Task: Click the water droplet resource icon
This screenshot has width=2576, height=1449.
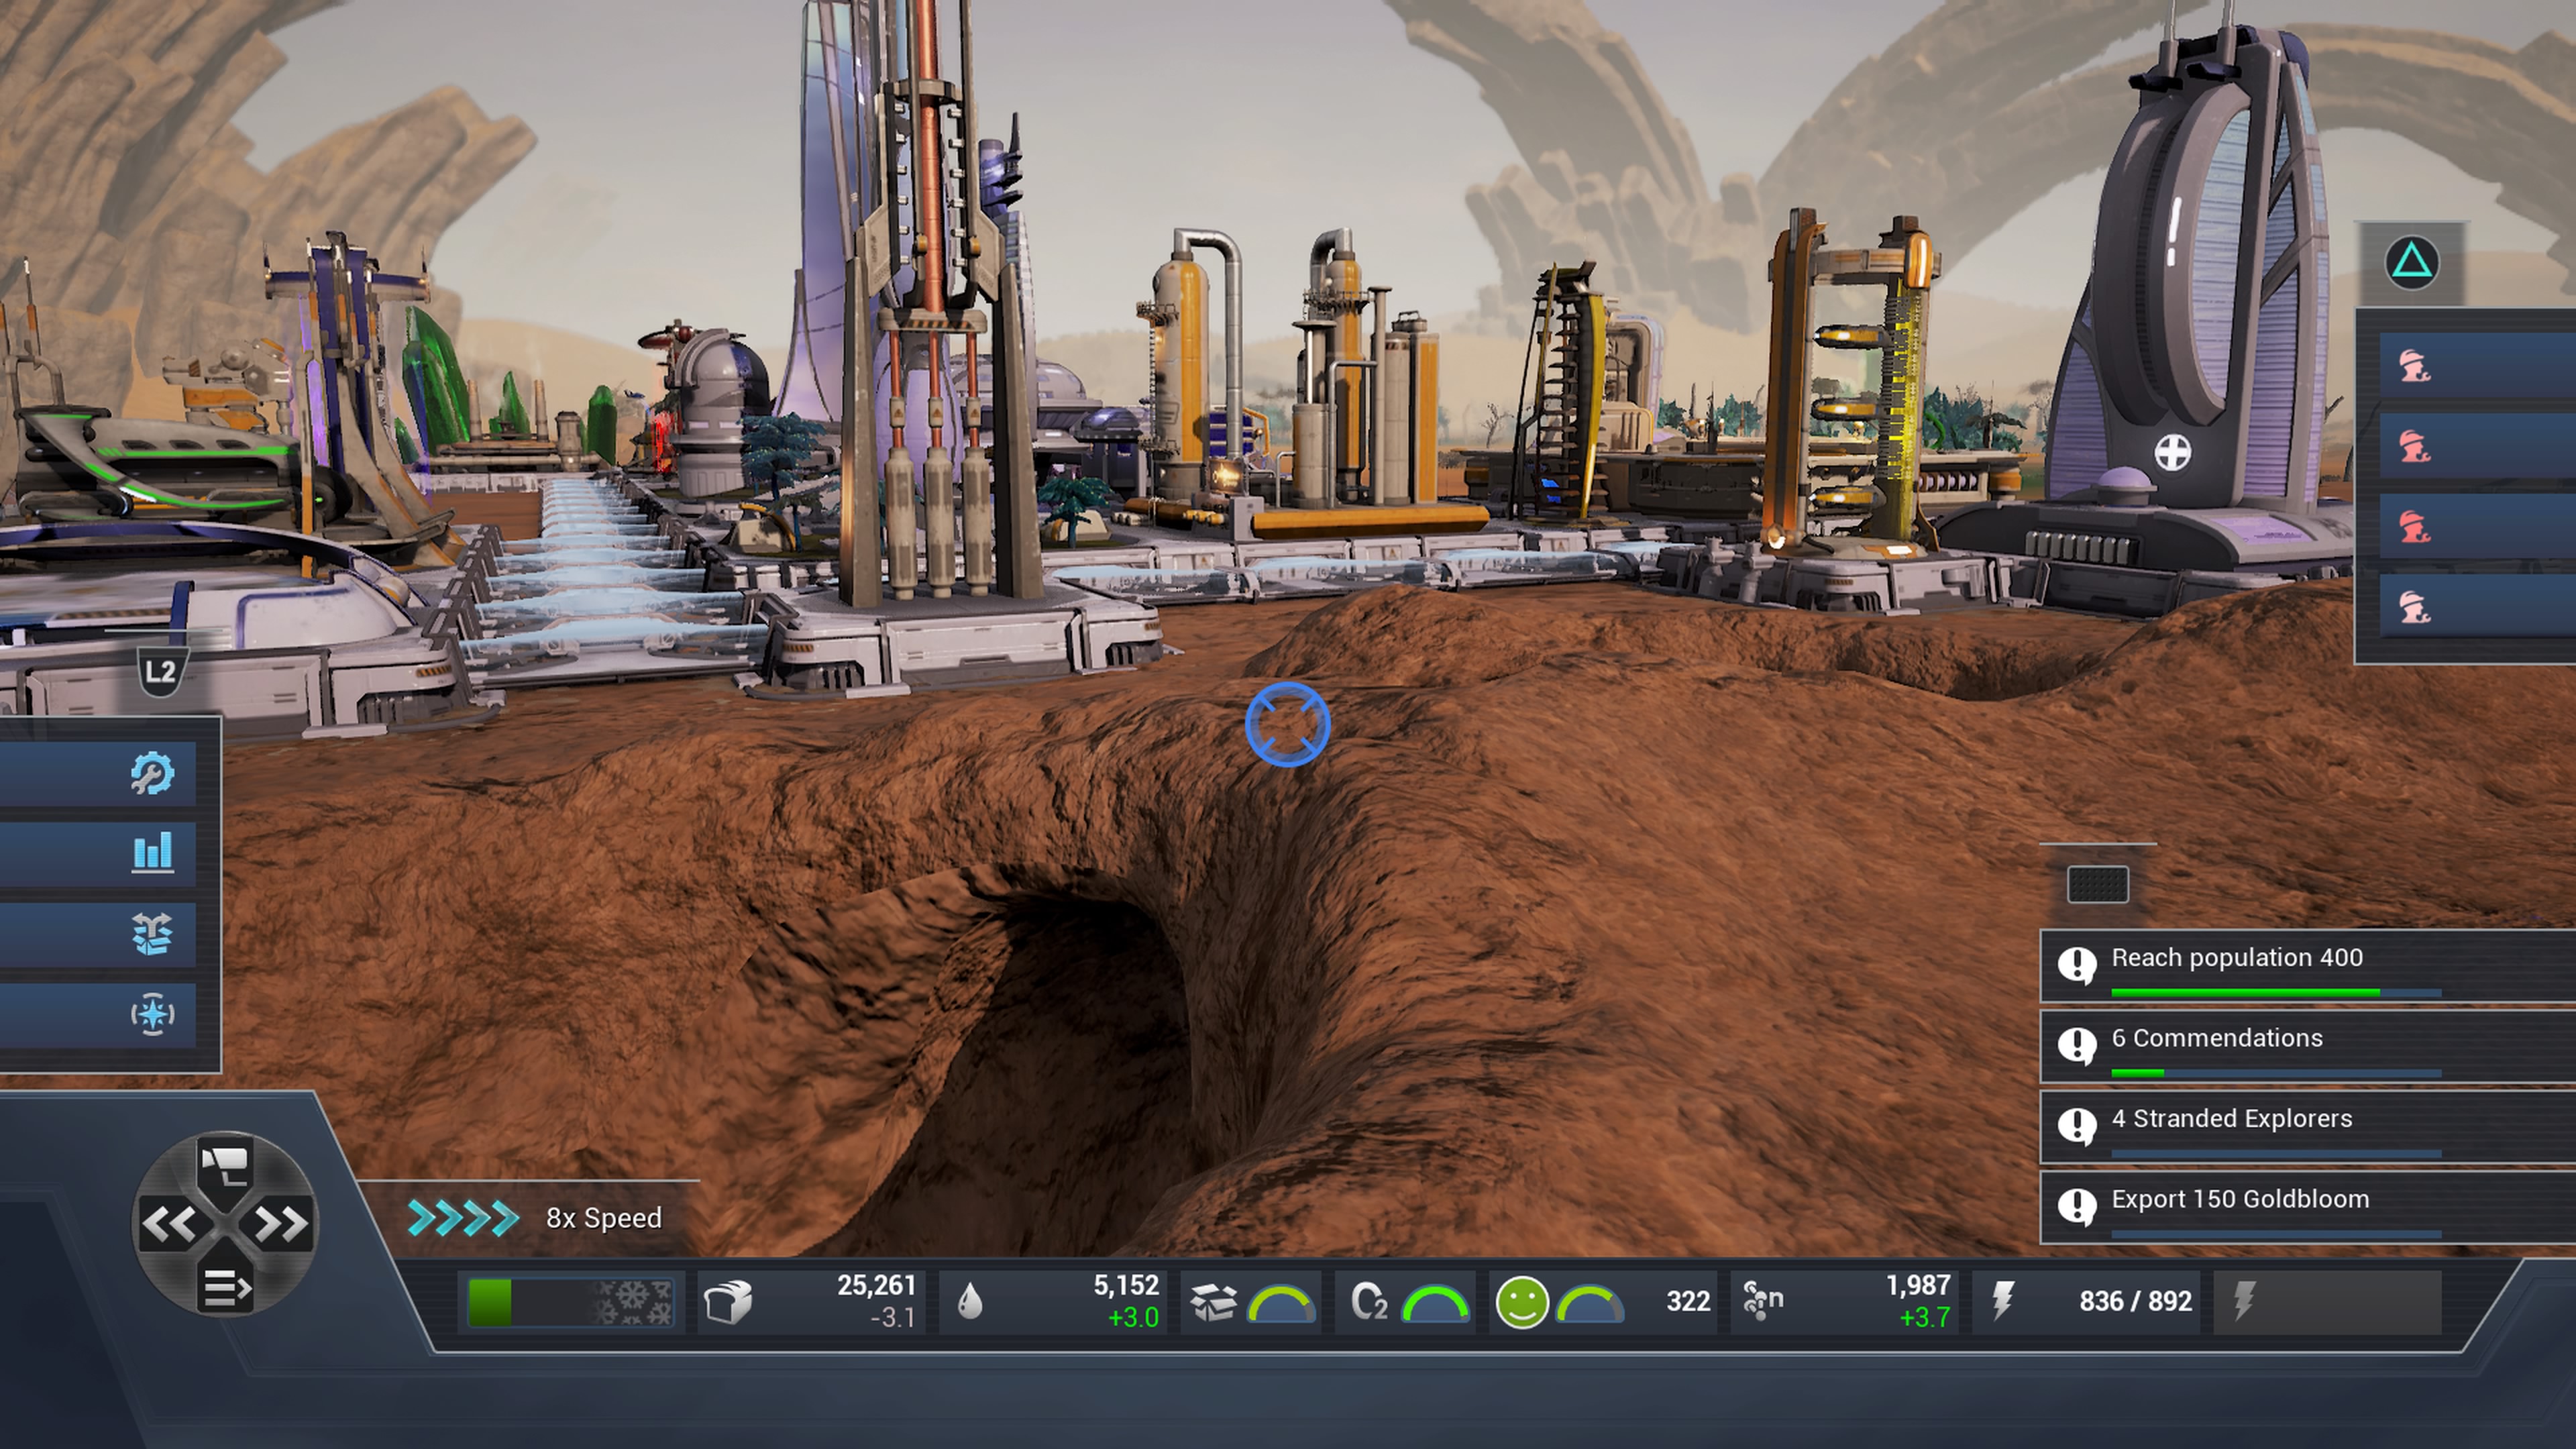Action: [x=970, y=1302]
